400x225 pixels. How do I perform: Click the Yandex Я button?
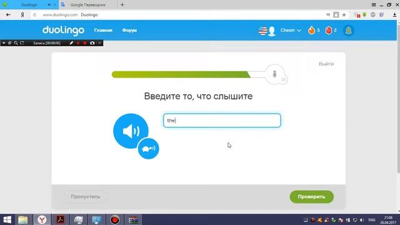22,15
